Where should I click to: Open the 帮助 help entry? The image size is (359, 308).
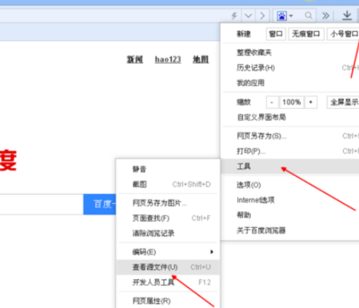(291, 215)
